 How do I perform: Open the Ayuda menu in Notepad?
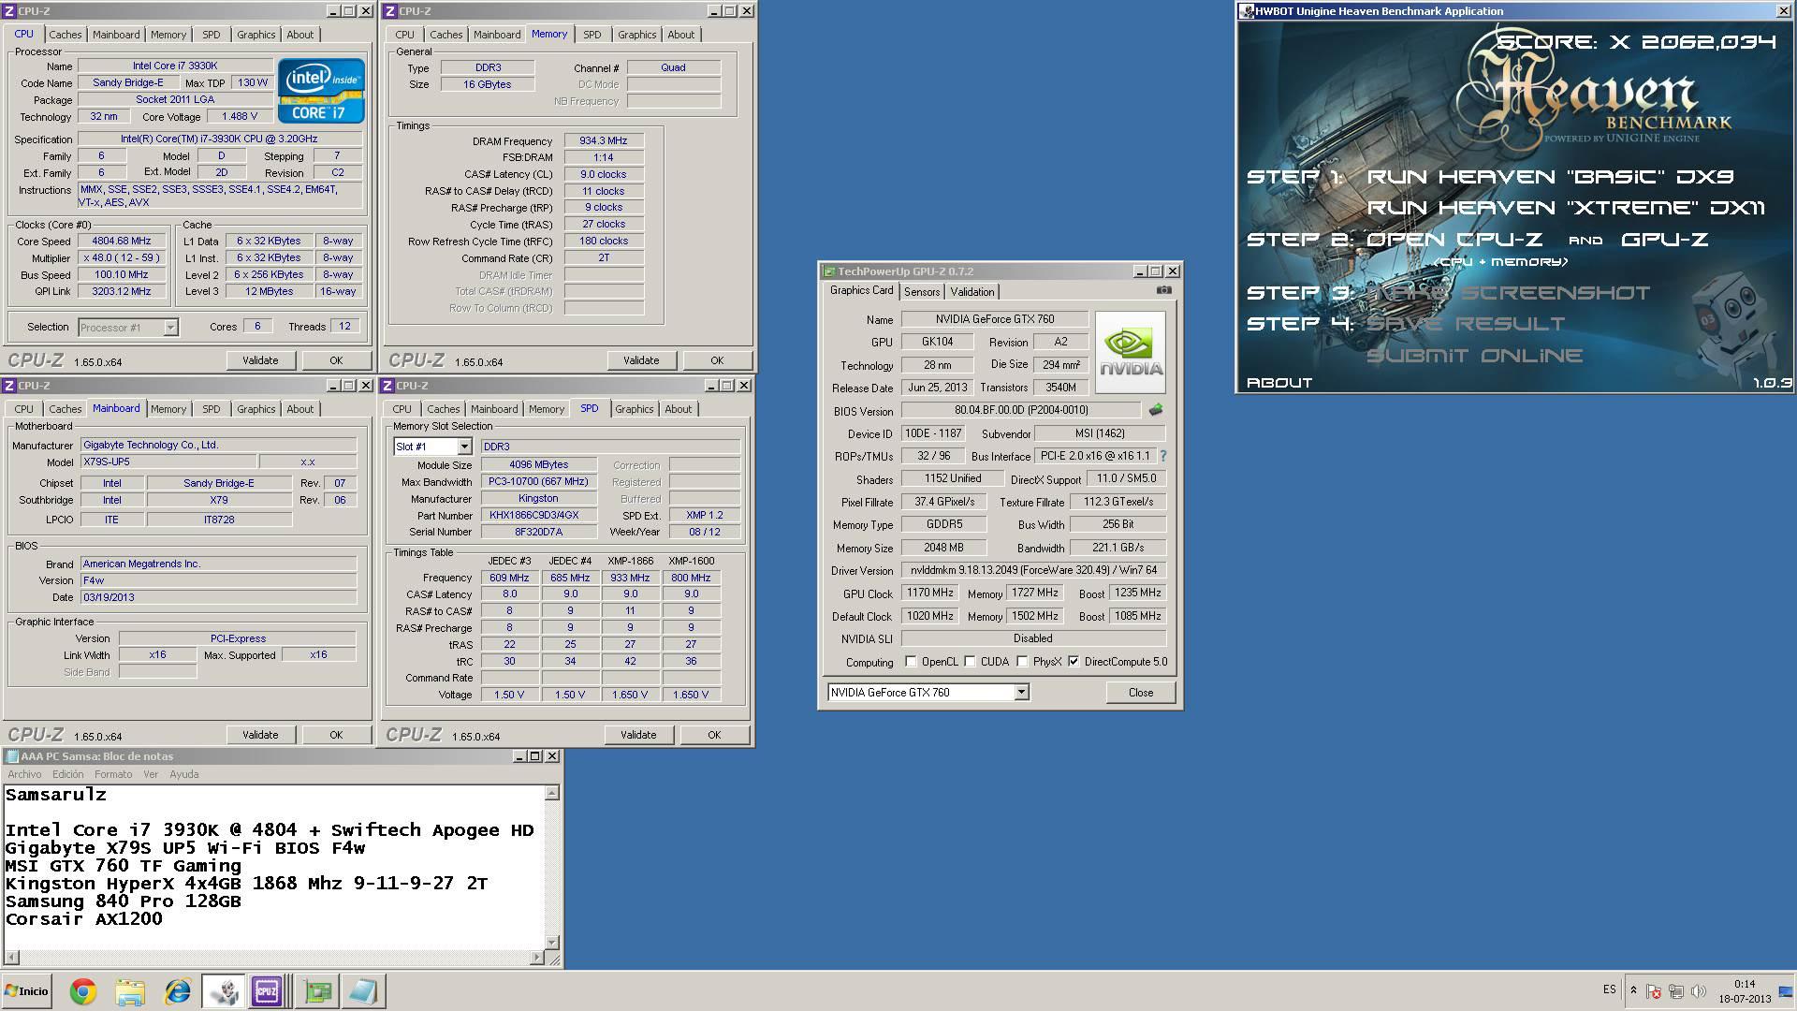point(184,774)
